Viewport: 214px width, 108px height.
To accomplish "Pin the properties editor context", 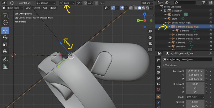I will pyautogui.click(x=211, y=53).
